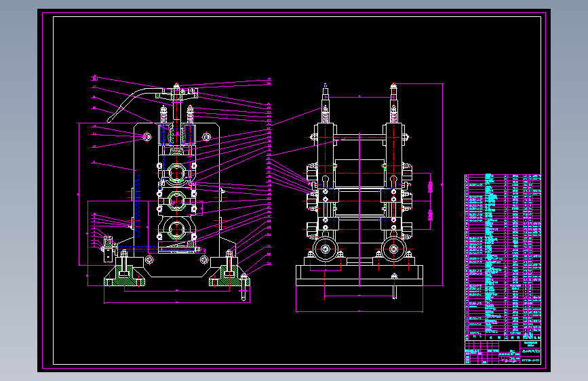Click the top green-hatched bearing in front view

(x=176, y=174)
